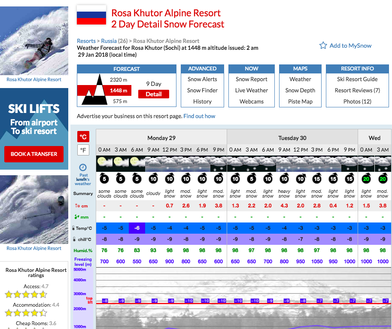This screenshot has width=392, height=329.
Task: Click Tuesday 9 AM heavy snow weather icon
Action: [284, 164]
